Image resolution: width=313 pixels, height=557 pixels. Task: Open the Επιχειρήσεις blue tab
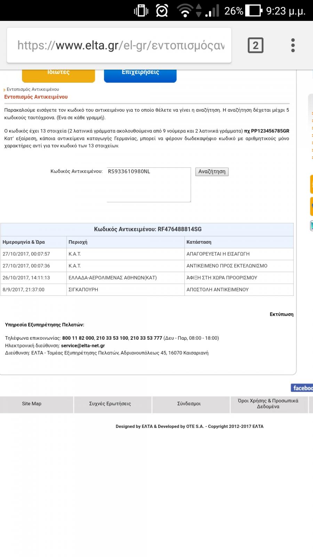(140, 76)
